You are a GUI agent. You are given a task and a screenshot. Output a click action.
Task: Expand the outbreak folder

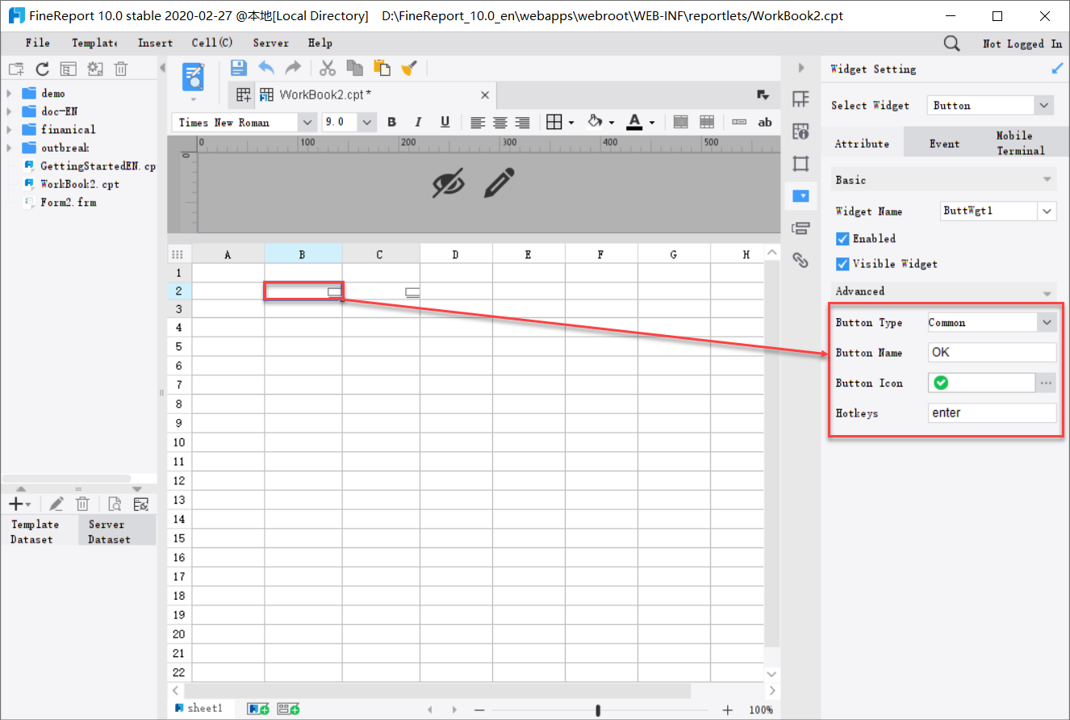[x=9, y=148]
